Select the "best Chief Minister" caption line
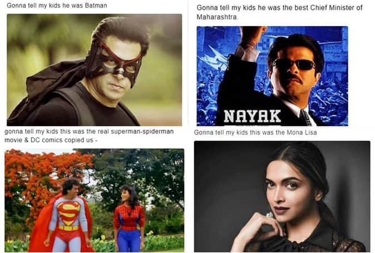Screen dimensions: 375x253 [279, 8]
